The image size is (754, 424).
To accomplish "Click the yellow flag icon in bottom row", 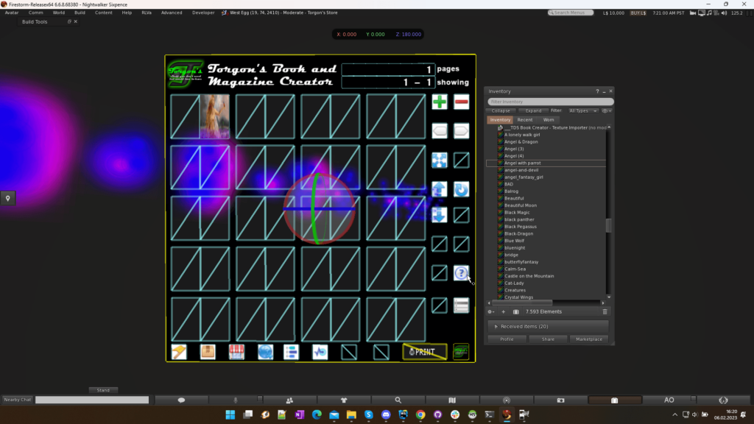I will (179, 352).
